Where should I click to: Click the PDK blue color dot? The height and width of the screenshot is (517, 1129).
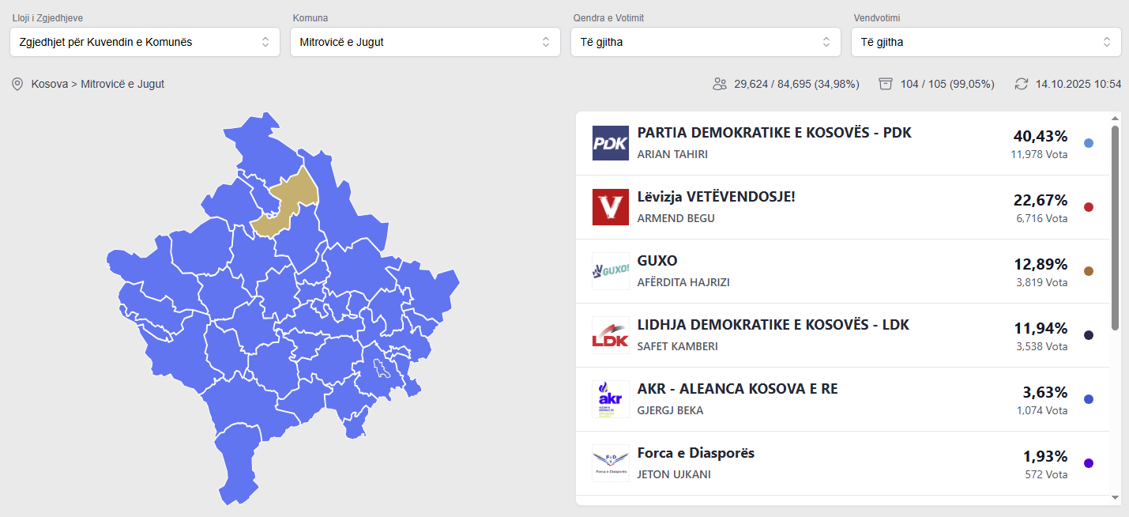coord(1089,143)
